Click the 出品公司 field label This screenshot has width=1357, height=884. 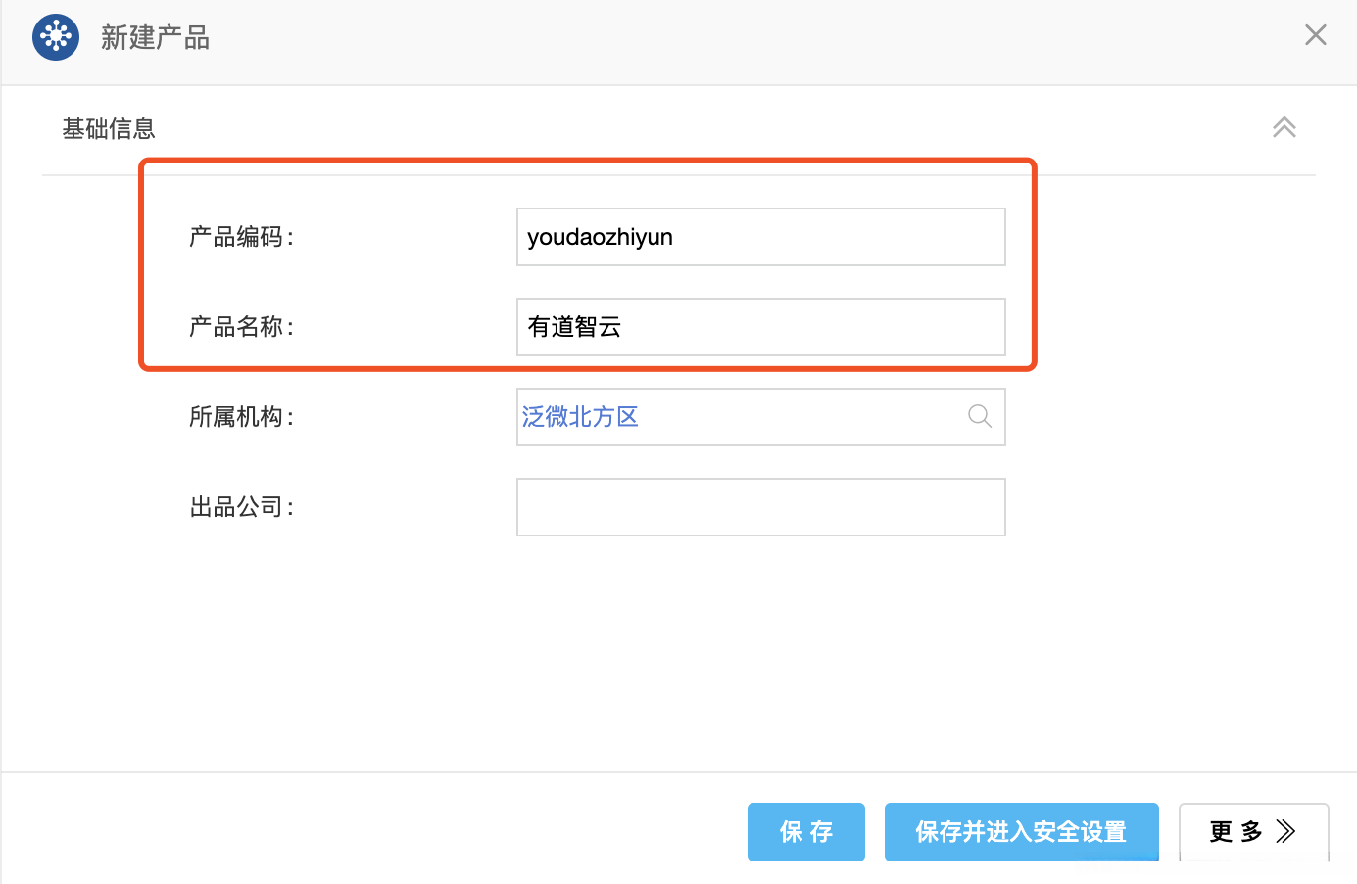click(241, 507)
